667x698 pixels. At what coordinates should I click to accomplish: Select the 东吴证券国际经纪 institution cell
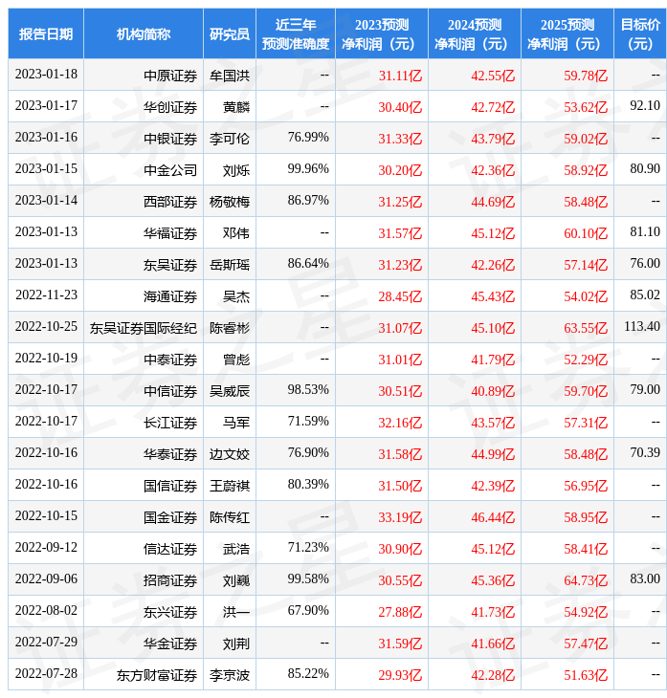143,329
